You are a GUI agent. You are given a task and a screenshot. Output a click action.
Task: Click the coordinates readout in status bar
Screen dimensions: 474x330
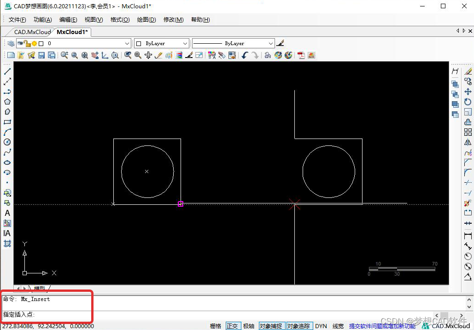[48, 326]
